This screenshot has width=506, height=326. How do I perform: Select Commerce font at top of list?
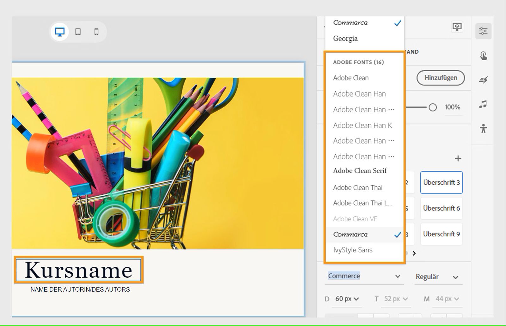[365, 23]
